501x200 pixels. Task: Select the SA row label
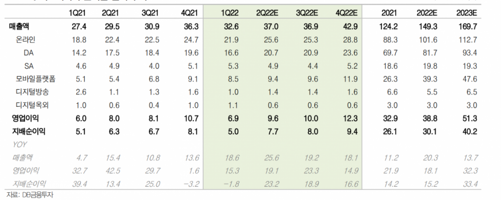point(28,65)
